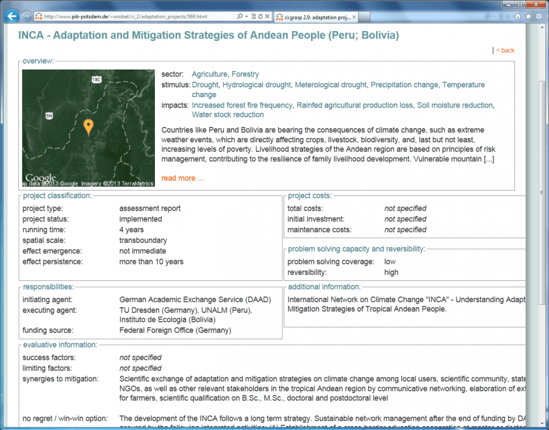Click the total costs 'not specified' value
549x430 pixels.
406,208
